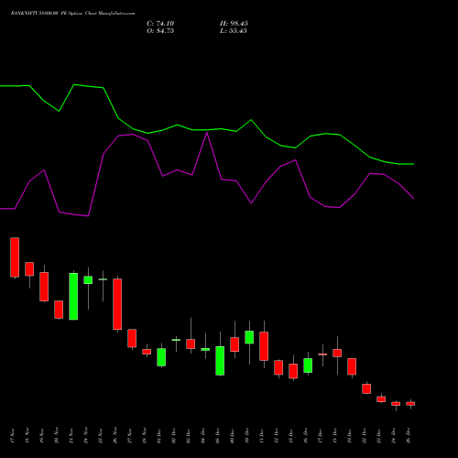Screen dimensions: 458x458
Task: Select the 25 Nov date label
Action: 101,435
